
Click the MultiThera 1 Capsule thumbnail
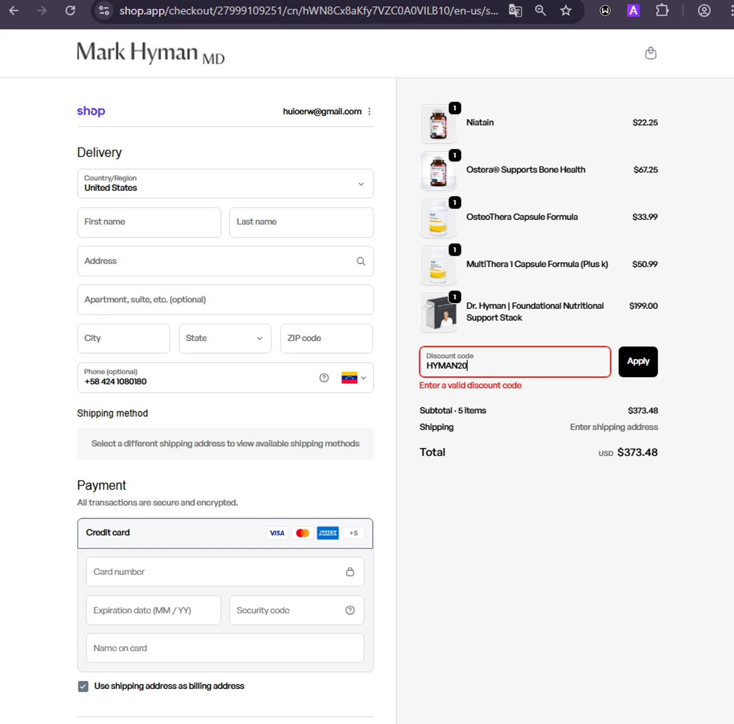[x=438, y=265]
